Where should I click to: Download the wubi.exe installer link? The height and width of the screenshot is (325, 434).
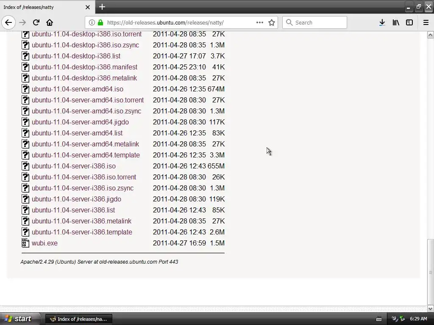(45, 243)
